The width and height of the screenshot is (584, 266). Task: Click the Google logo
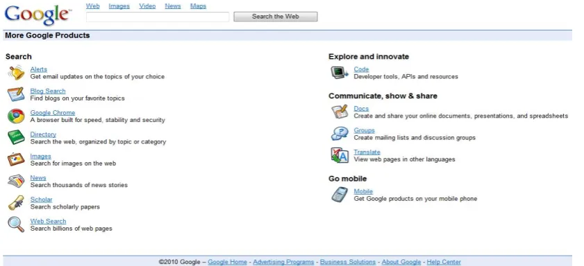(37, 15)
